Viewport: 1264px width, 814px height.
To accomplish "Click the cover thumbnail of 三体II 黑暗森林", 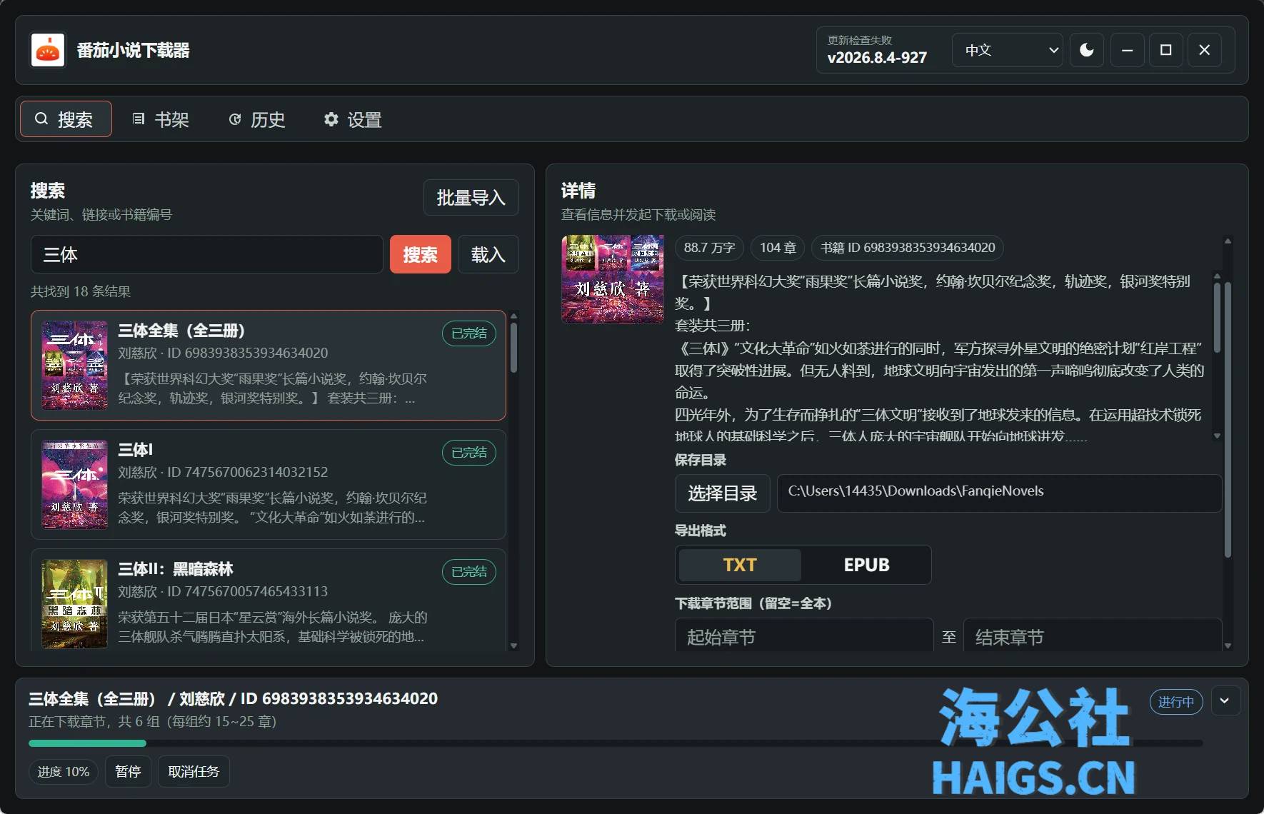I will tap(75, 603).
